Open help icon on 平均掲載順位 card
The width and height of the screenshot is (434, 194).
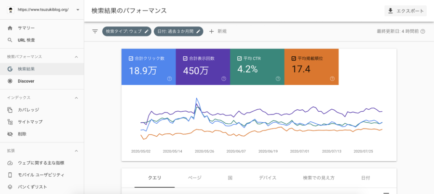pyautogui.click(x=332, y=79)
